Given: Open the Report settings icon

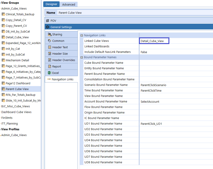Looking at the screenshot, I should pyautogui.click(x=50, y=66).
